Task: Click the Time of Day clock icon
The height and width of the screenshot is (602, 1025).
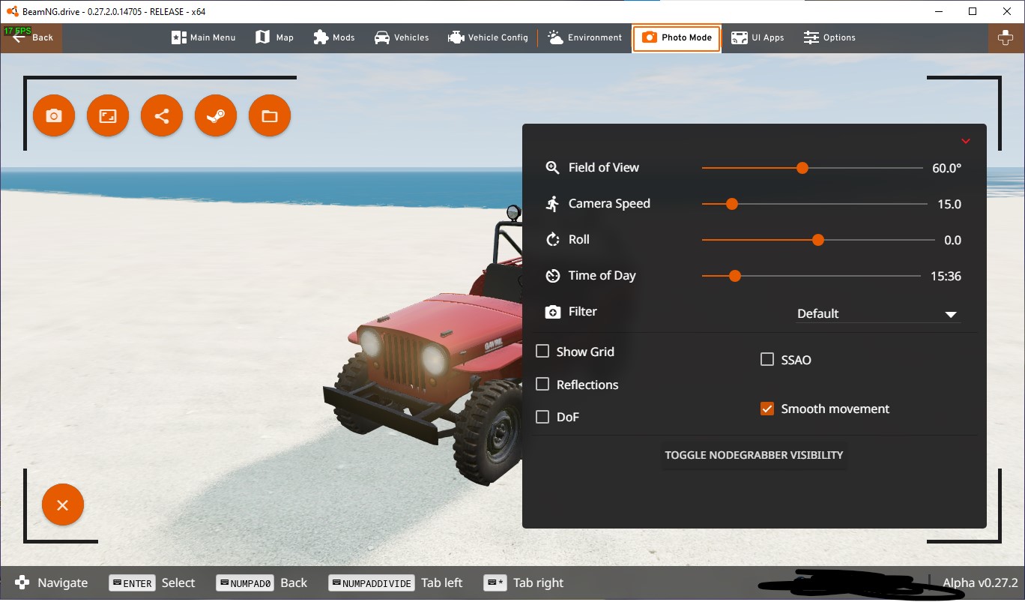Action: (x=553, y=276)
